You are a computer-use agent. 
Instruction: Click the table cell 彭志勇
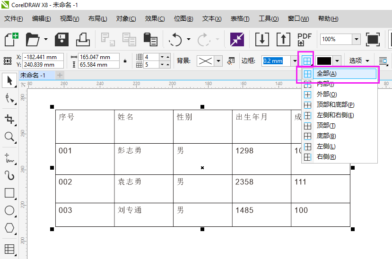coord(144,159)
